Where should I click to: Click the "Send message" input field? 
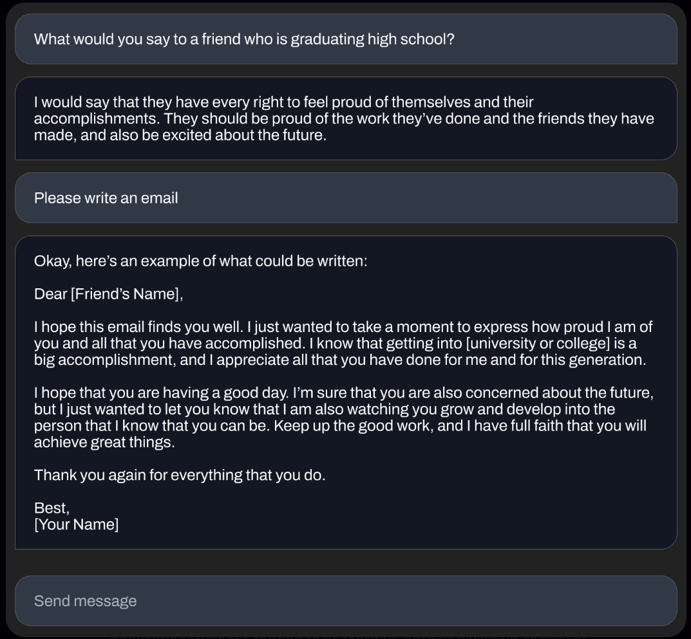(345, 601)
